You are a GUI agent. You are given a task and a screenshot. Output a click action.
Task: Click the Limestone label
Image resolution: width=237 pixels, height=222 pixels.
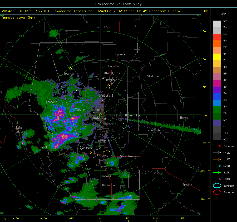[50, 102]
